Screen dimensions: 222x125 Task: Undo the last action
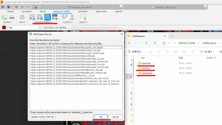coord(22,7)
